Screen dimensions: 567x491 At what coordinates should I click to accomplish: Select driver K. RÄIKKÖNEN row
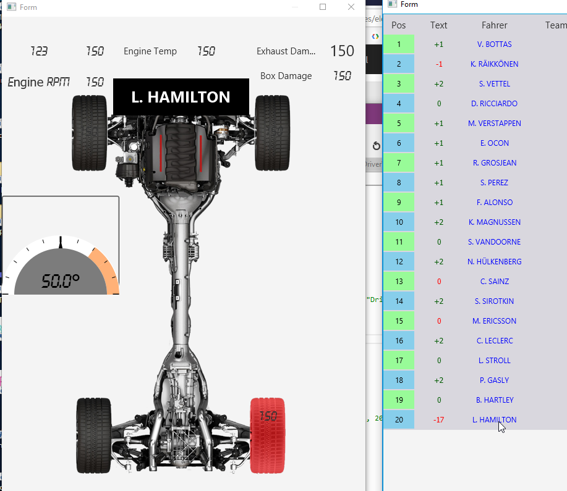pos(494,64)
